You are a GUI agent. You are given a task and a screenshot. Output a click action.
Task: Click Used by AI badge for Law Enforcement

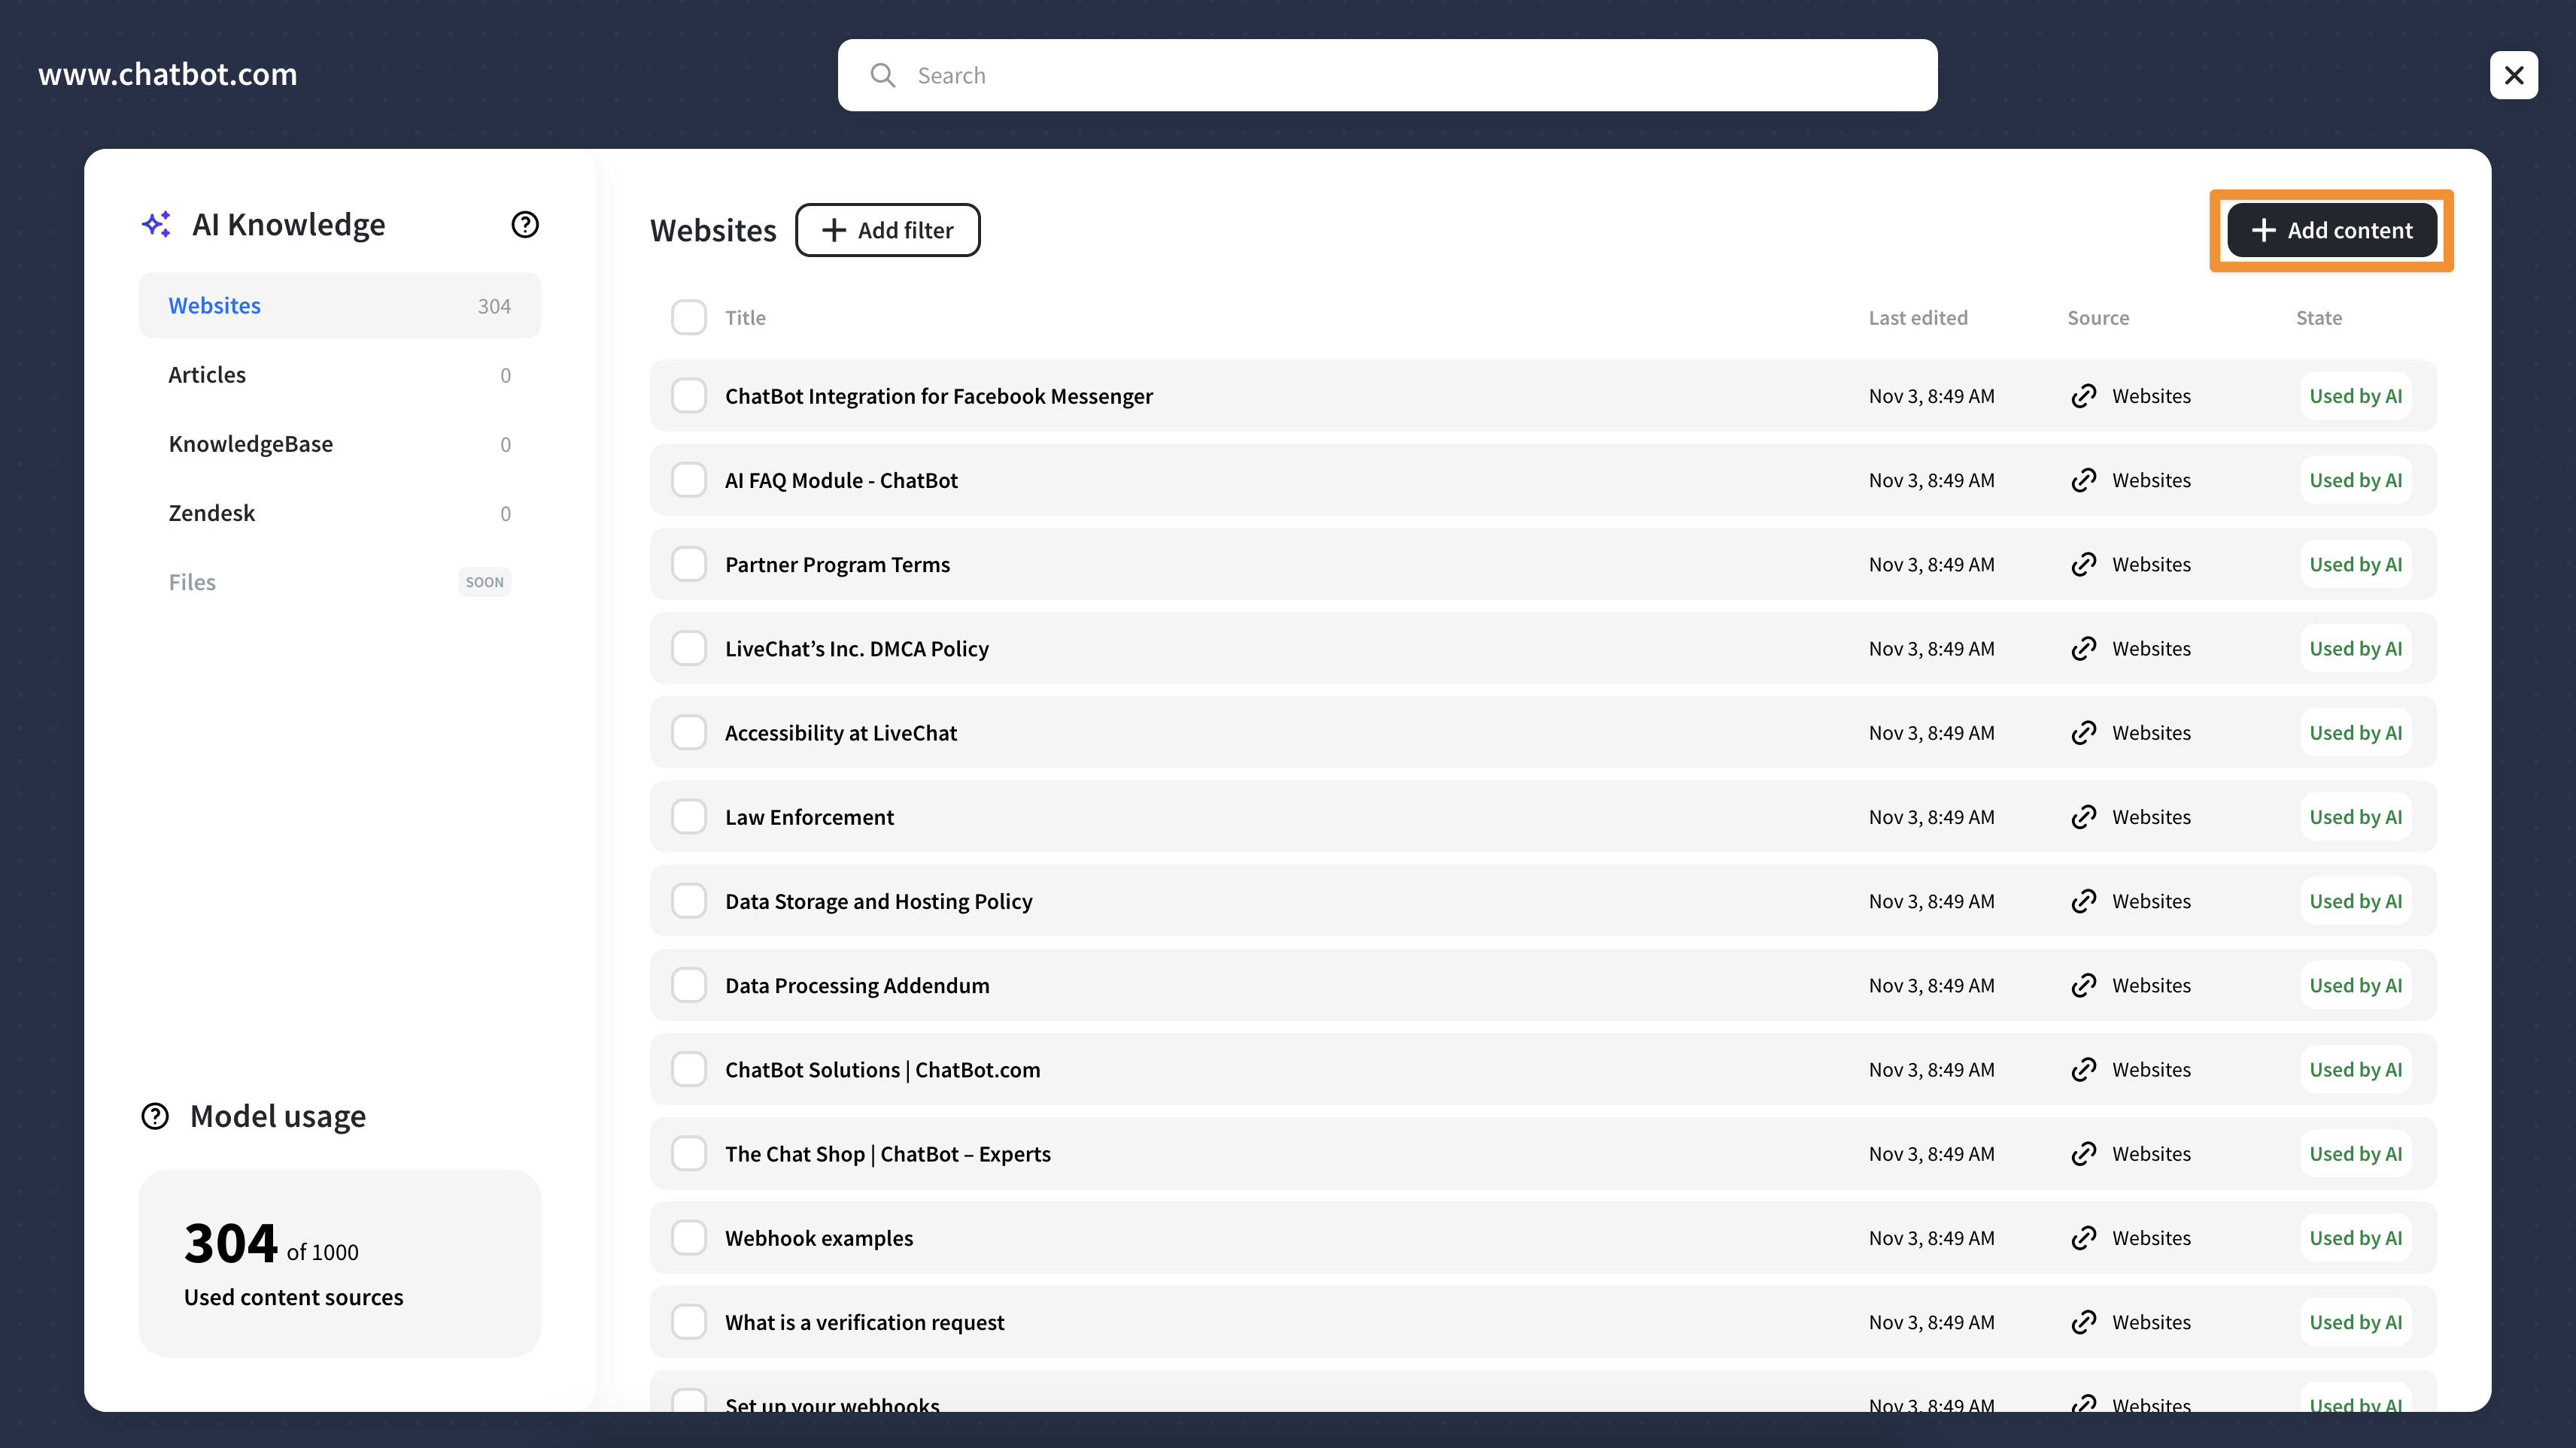2355,817
